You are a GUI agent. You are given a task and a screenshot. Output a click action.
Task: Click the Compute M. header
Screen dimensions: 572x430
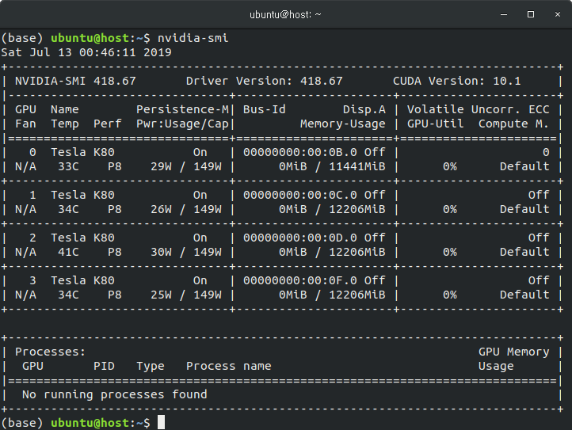(513, 124)
